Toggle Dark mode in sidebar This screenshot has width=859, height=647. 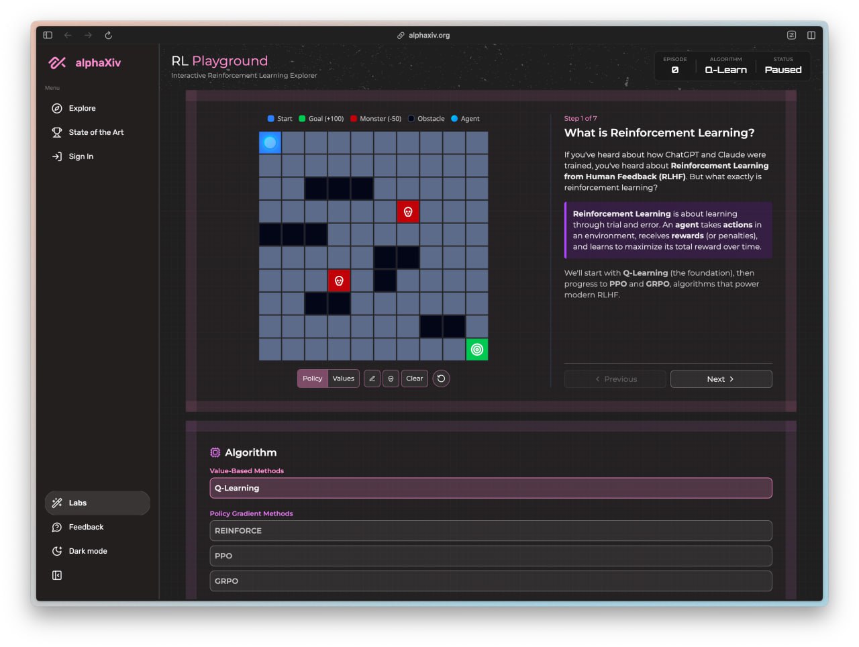coord(87,551)
